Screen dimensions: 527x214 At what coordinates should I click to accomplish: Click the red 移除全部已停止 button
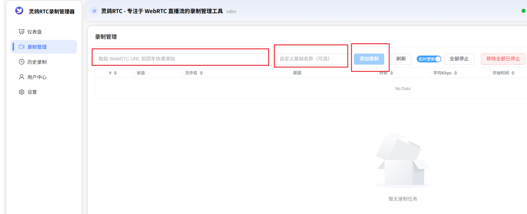[x=503, y=59]
